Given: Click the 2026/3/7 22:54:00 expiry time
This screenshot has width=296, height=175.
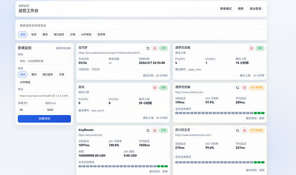Looking at the screenshot, I should coord(152,63).
